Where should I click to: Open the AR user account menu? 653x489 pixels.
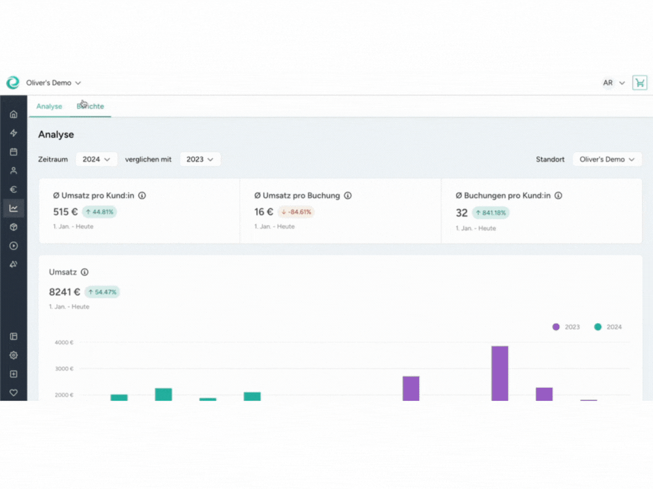coord(613,83)
